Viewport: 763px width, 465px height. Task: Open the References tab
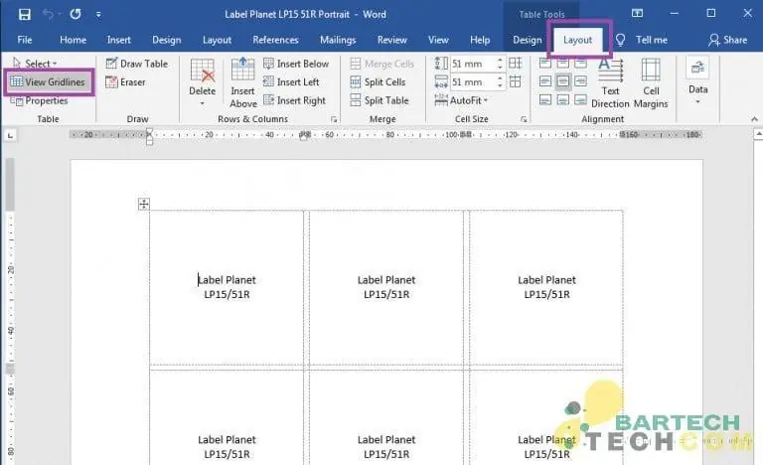click(275, 40)
